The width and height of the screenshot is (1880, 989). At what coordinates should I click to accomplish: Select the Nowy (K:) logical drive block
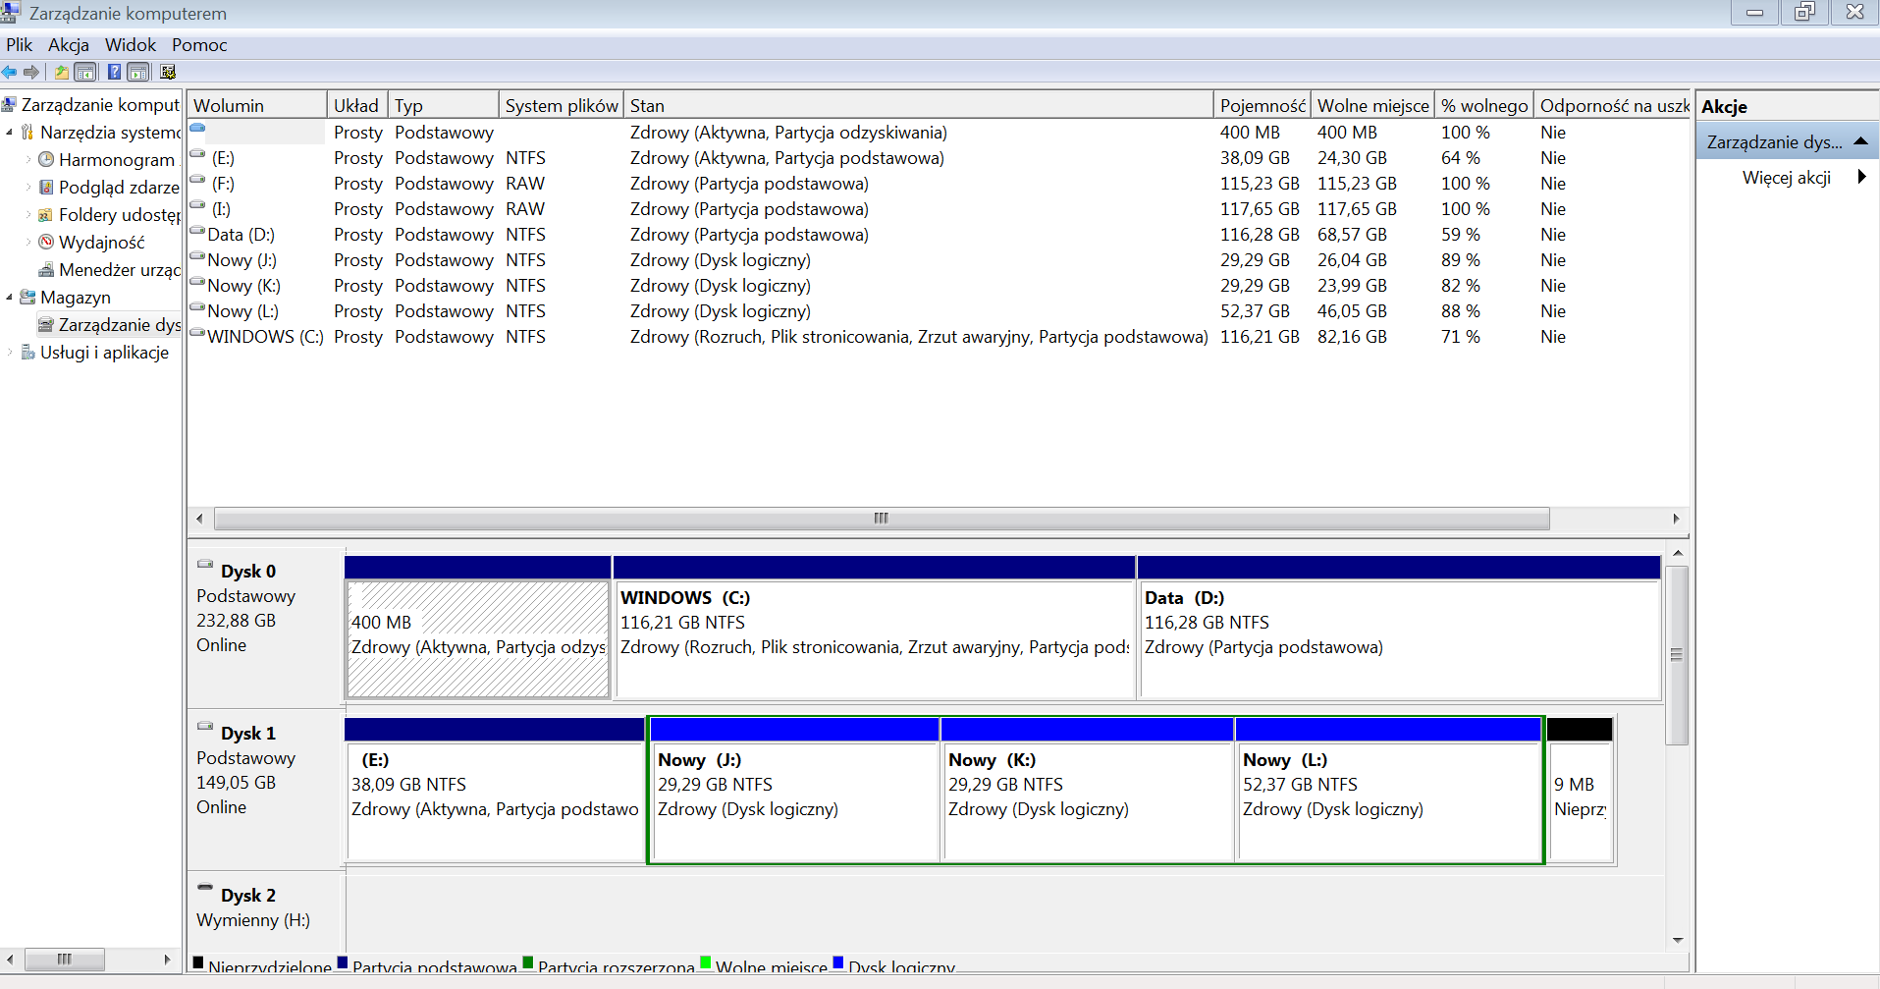click(x=1087, y=791)
